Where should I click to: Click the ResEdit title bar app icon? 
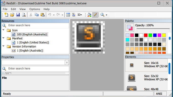tap(3, 3)
